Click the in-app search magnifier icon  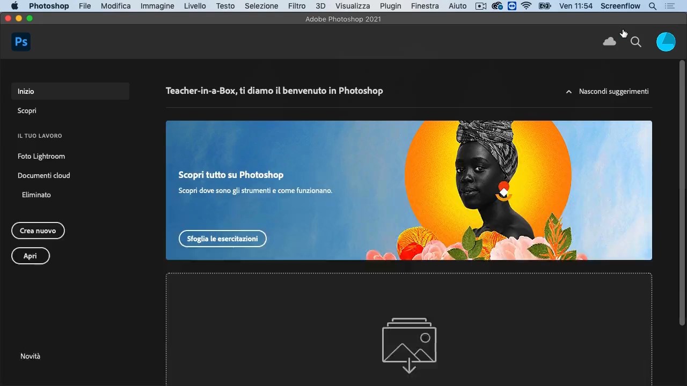coord(636,42)
